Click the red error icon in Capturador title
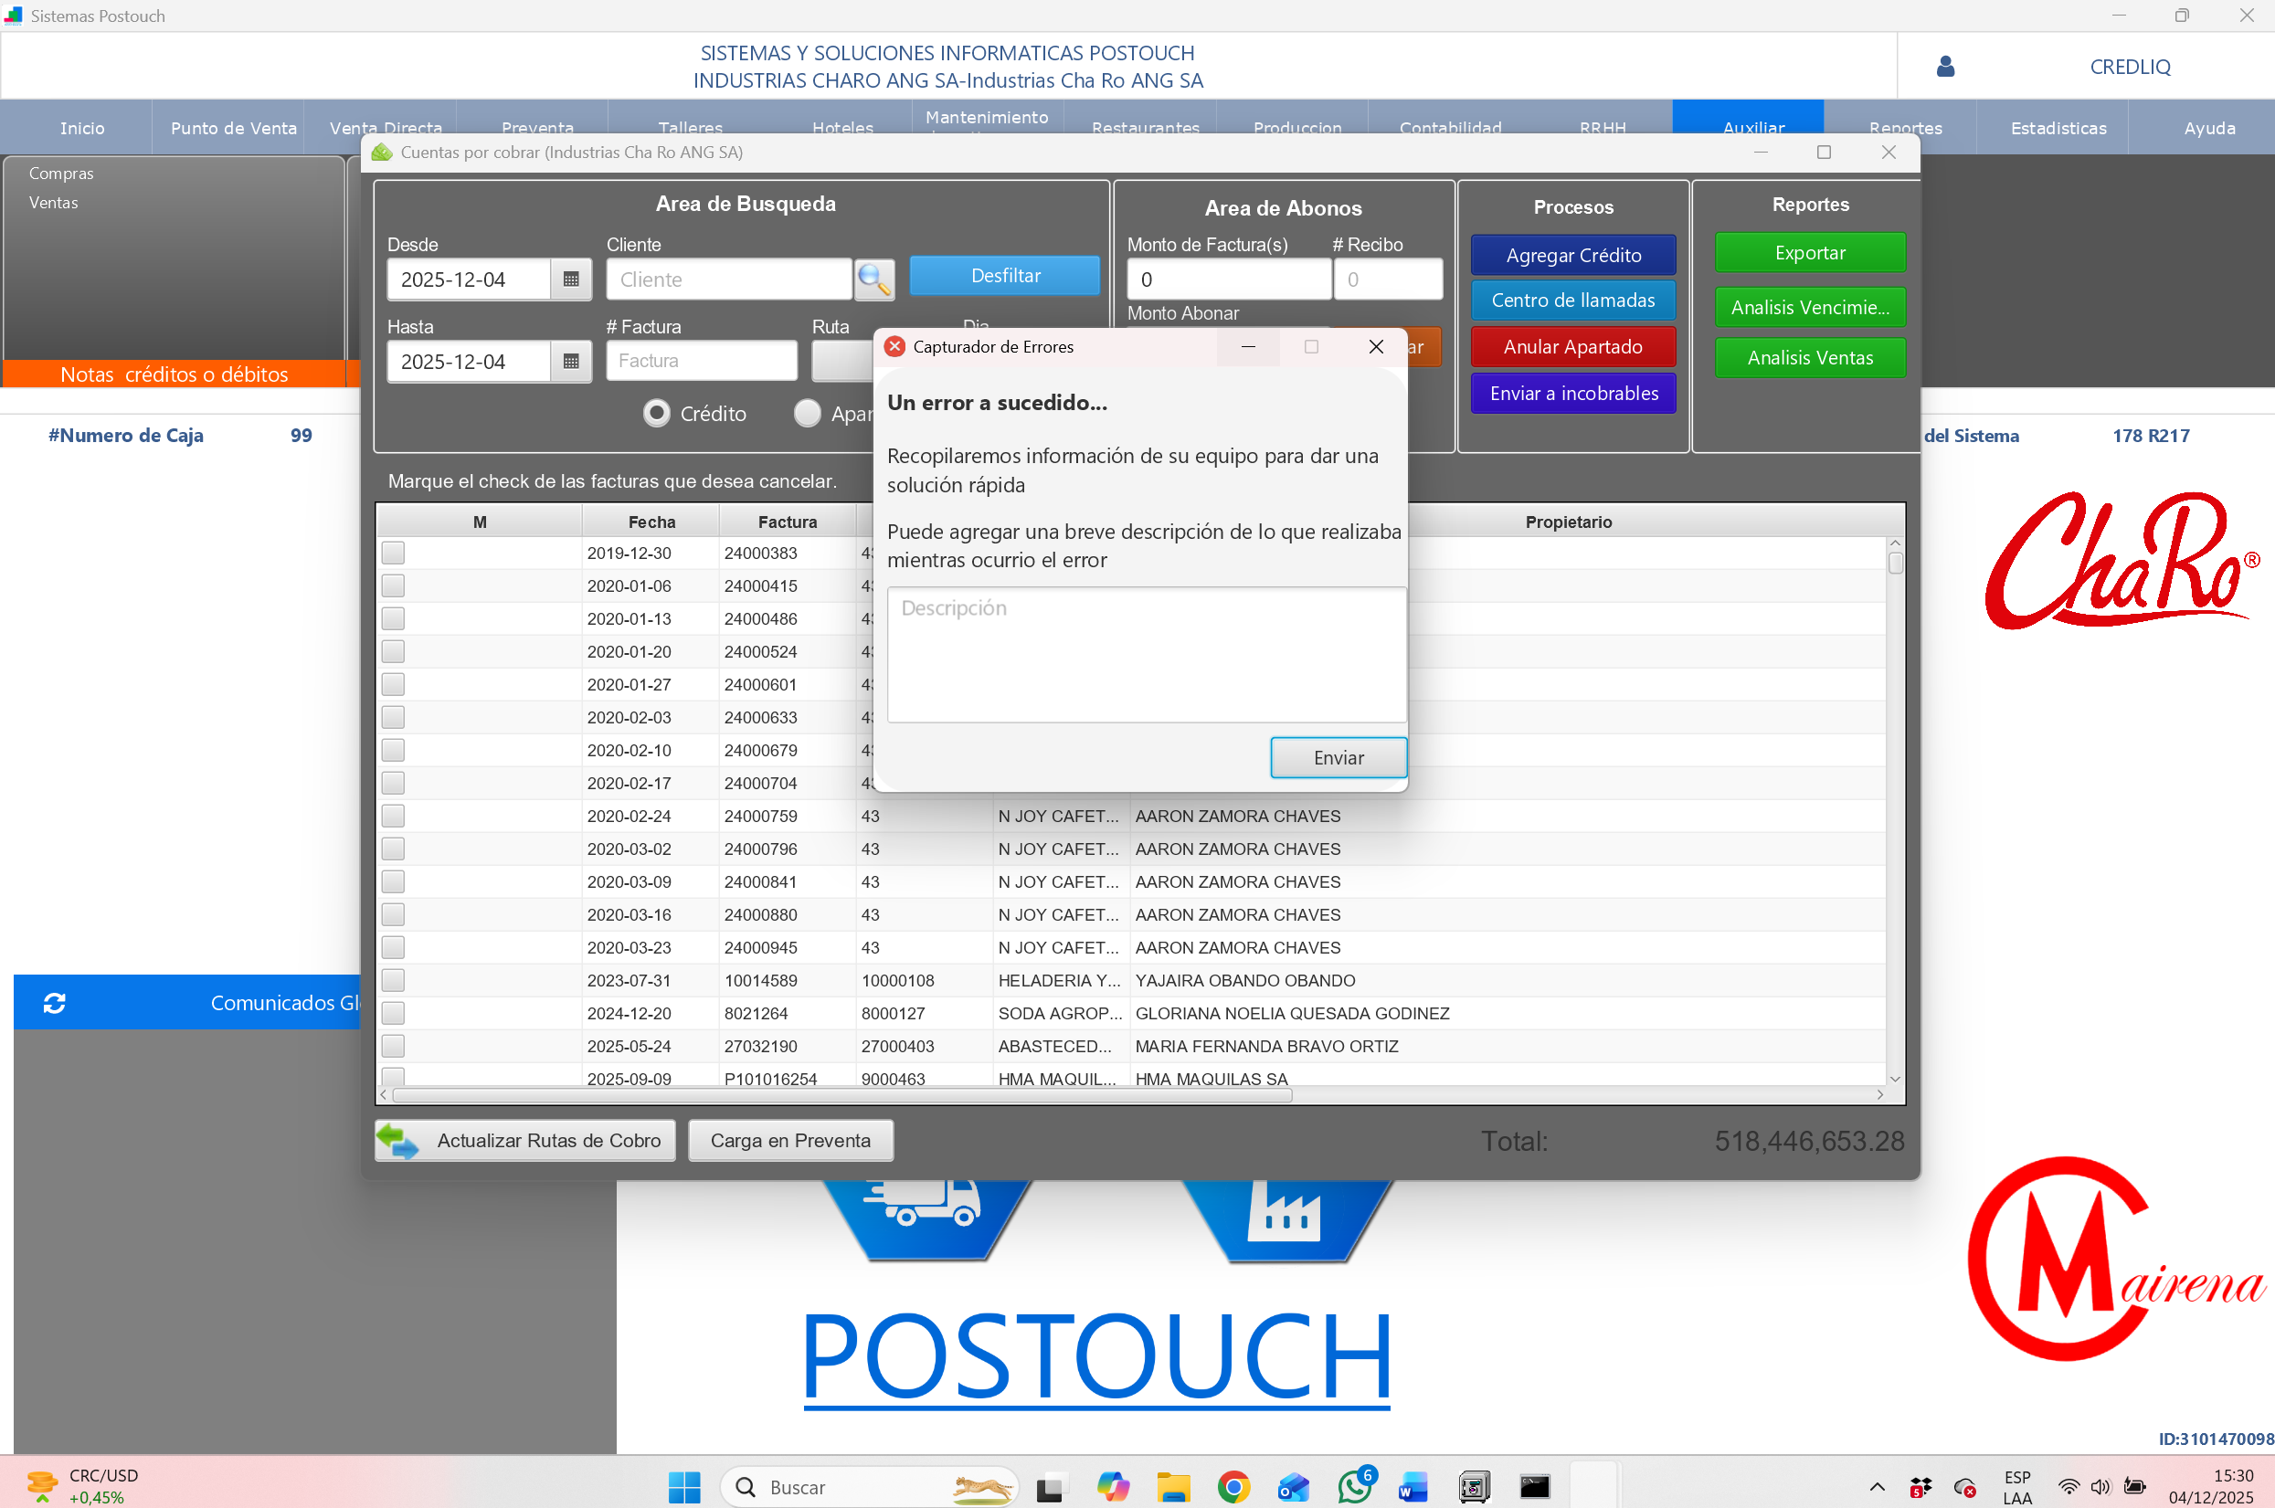 click(894, 346)
